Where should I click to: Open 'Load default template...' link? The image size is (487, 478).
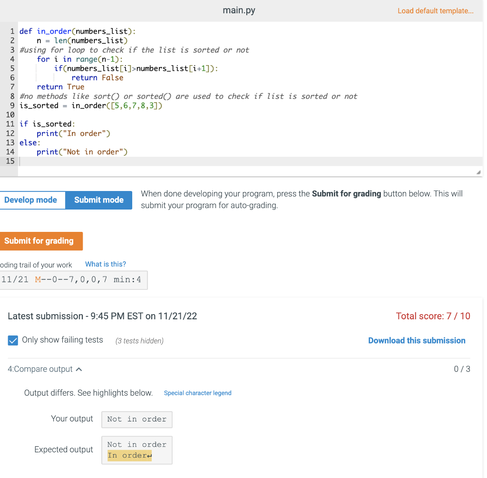[435, 10]
